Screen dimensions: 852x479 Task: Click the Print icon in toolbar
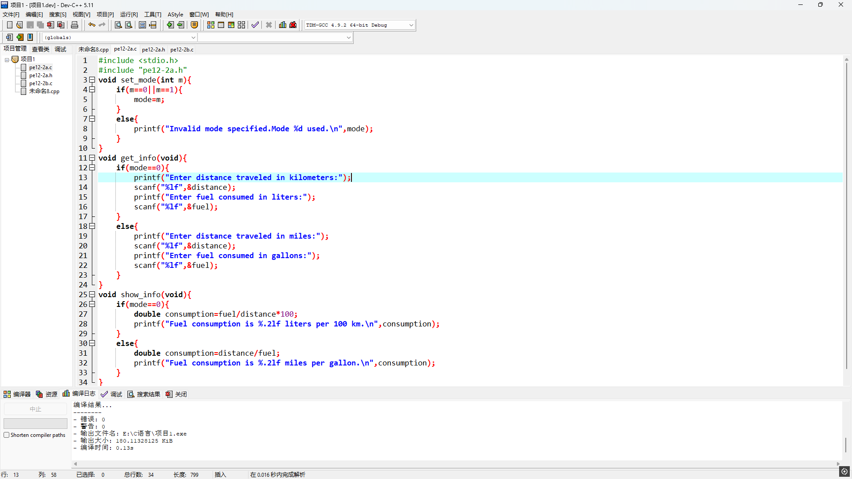point(75,25)
